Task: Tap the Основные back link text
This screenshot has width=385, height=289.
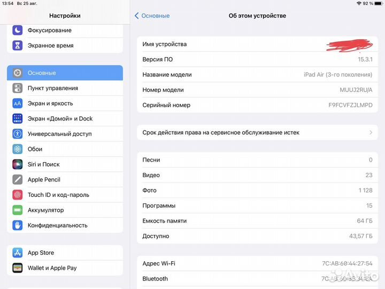Action: 156,16
